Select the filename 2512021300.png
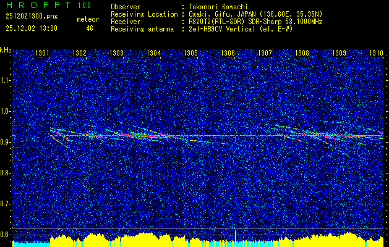389x247 pixels. [x=32, y=17]
